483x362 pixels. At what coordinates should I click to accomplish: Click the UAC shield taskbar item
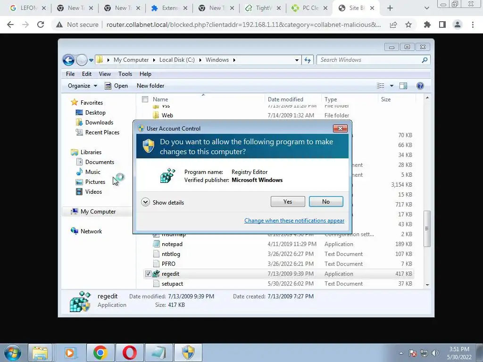[188, 353]
